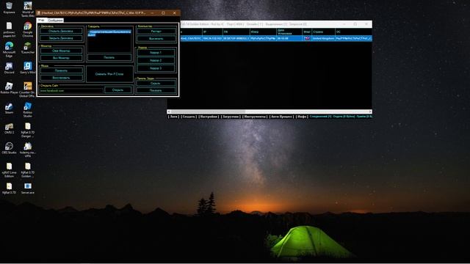The image size is (470, 264).
Task: Click Скрыть in the Панель Задач group
Action: (x=156, y=83)
